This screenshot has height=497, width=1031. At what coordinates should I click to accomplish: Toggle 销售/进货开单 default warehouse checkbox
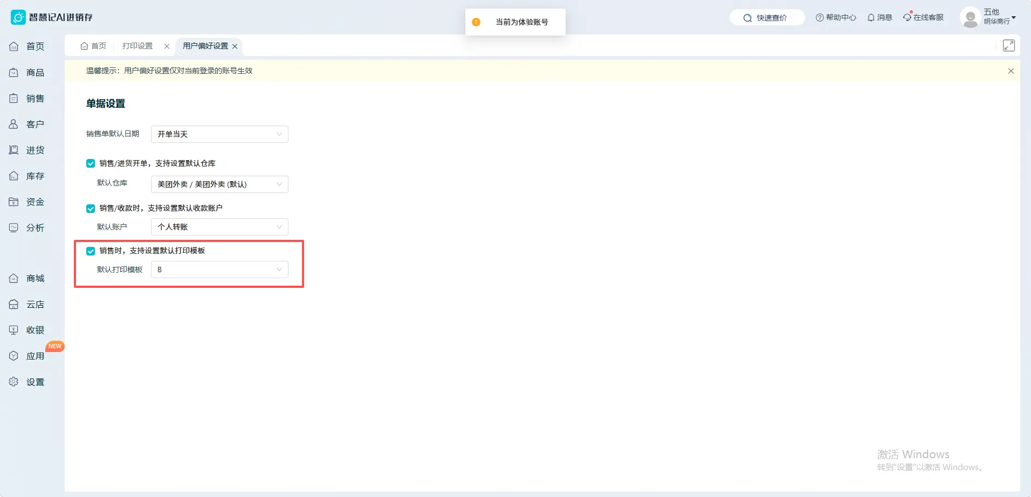tap(91, 163)
